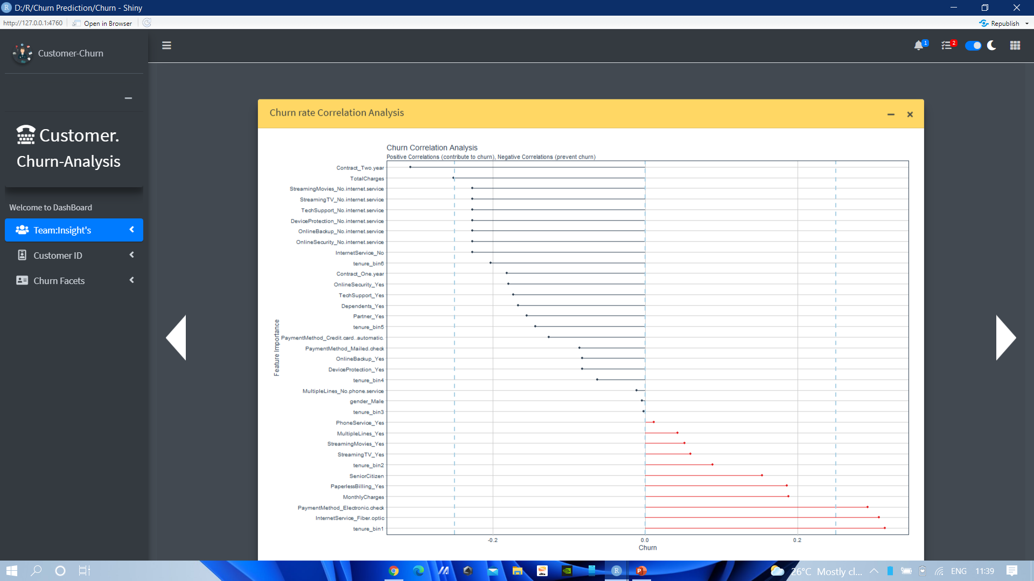
Task: Reload the Shiny app with the refresh icon
Action: click(146, 23)
